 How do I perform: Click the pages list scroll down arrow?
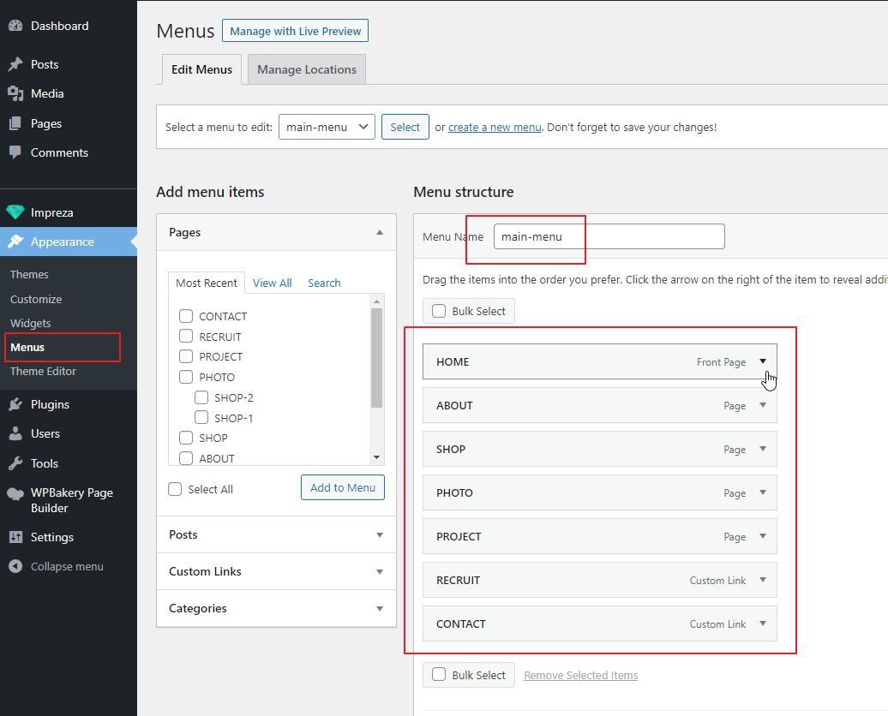pyautogui.click(x=376, y=457)
